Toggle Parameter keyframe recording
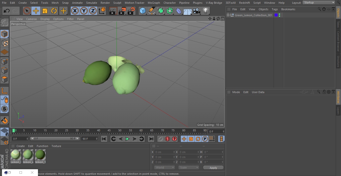 (x=205, y=139)
